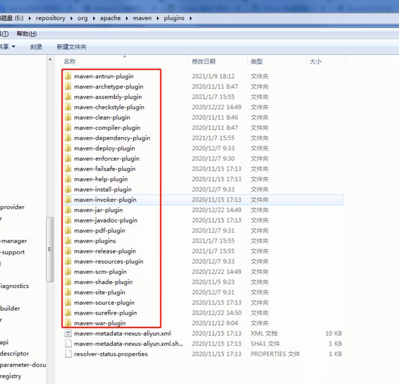Click the maven-war-plugin folder icon
This screenshot has height=384, width=399.
pyautogui.click(x=68, y=323)
